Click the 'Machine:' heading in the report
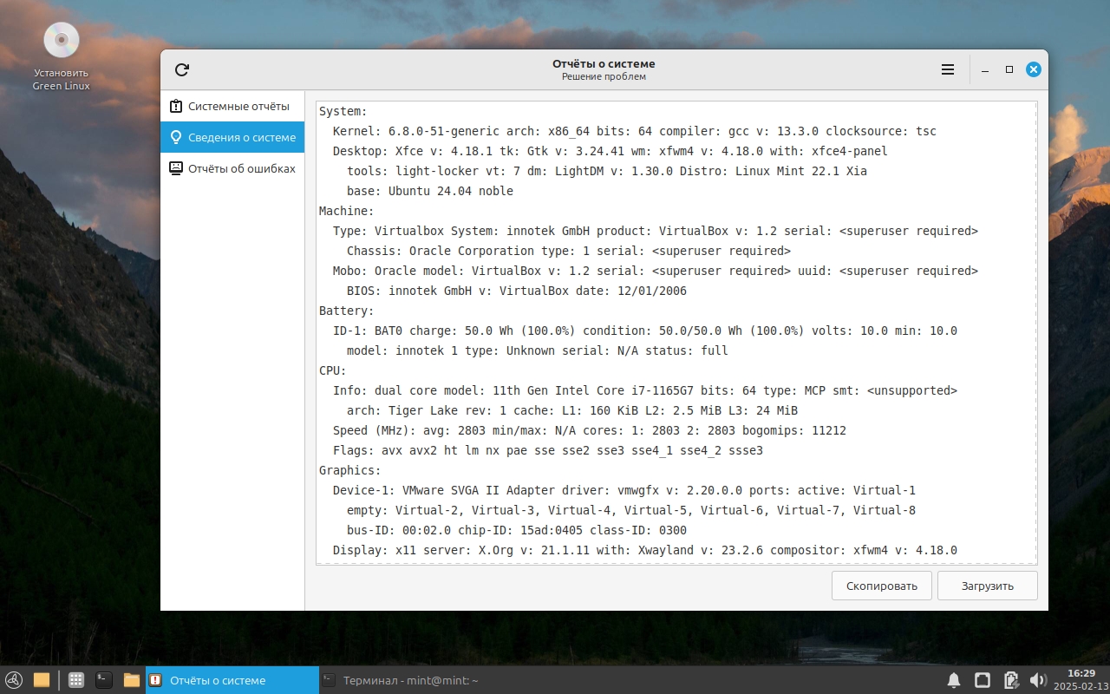The image size is (1110, 694). pos(347,211)
